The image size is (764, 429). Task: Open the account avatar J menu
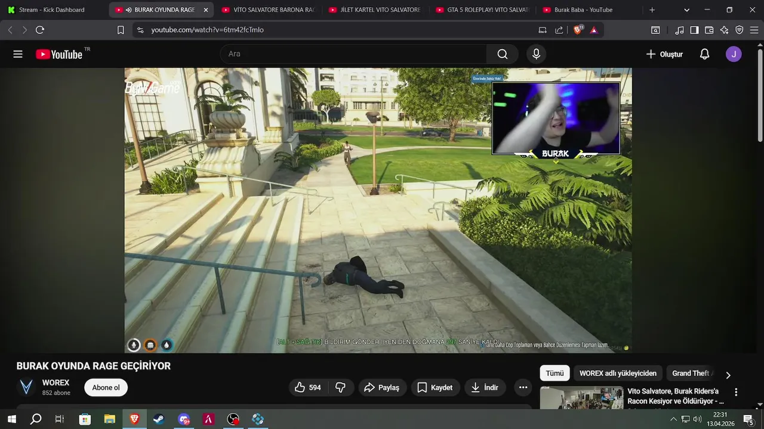[x=734, y=54]
